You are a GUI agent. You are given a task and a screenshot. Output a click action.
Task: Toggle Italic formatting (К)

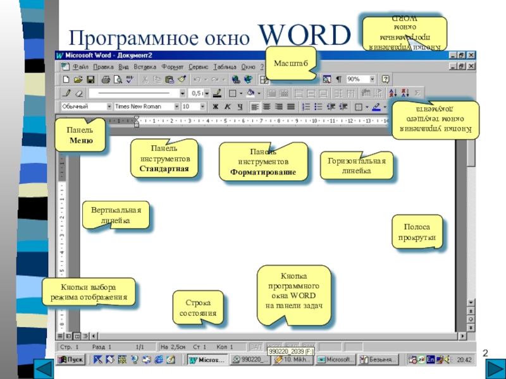[x=228, y=106]
